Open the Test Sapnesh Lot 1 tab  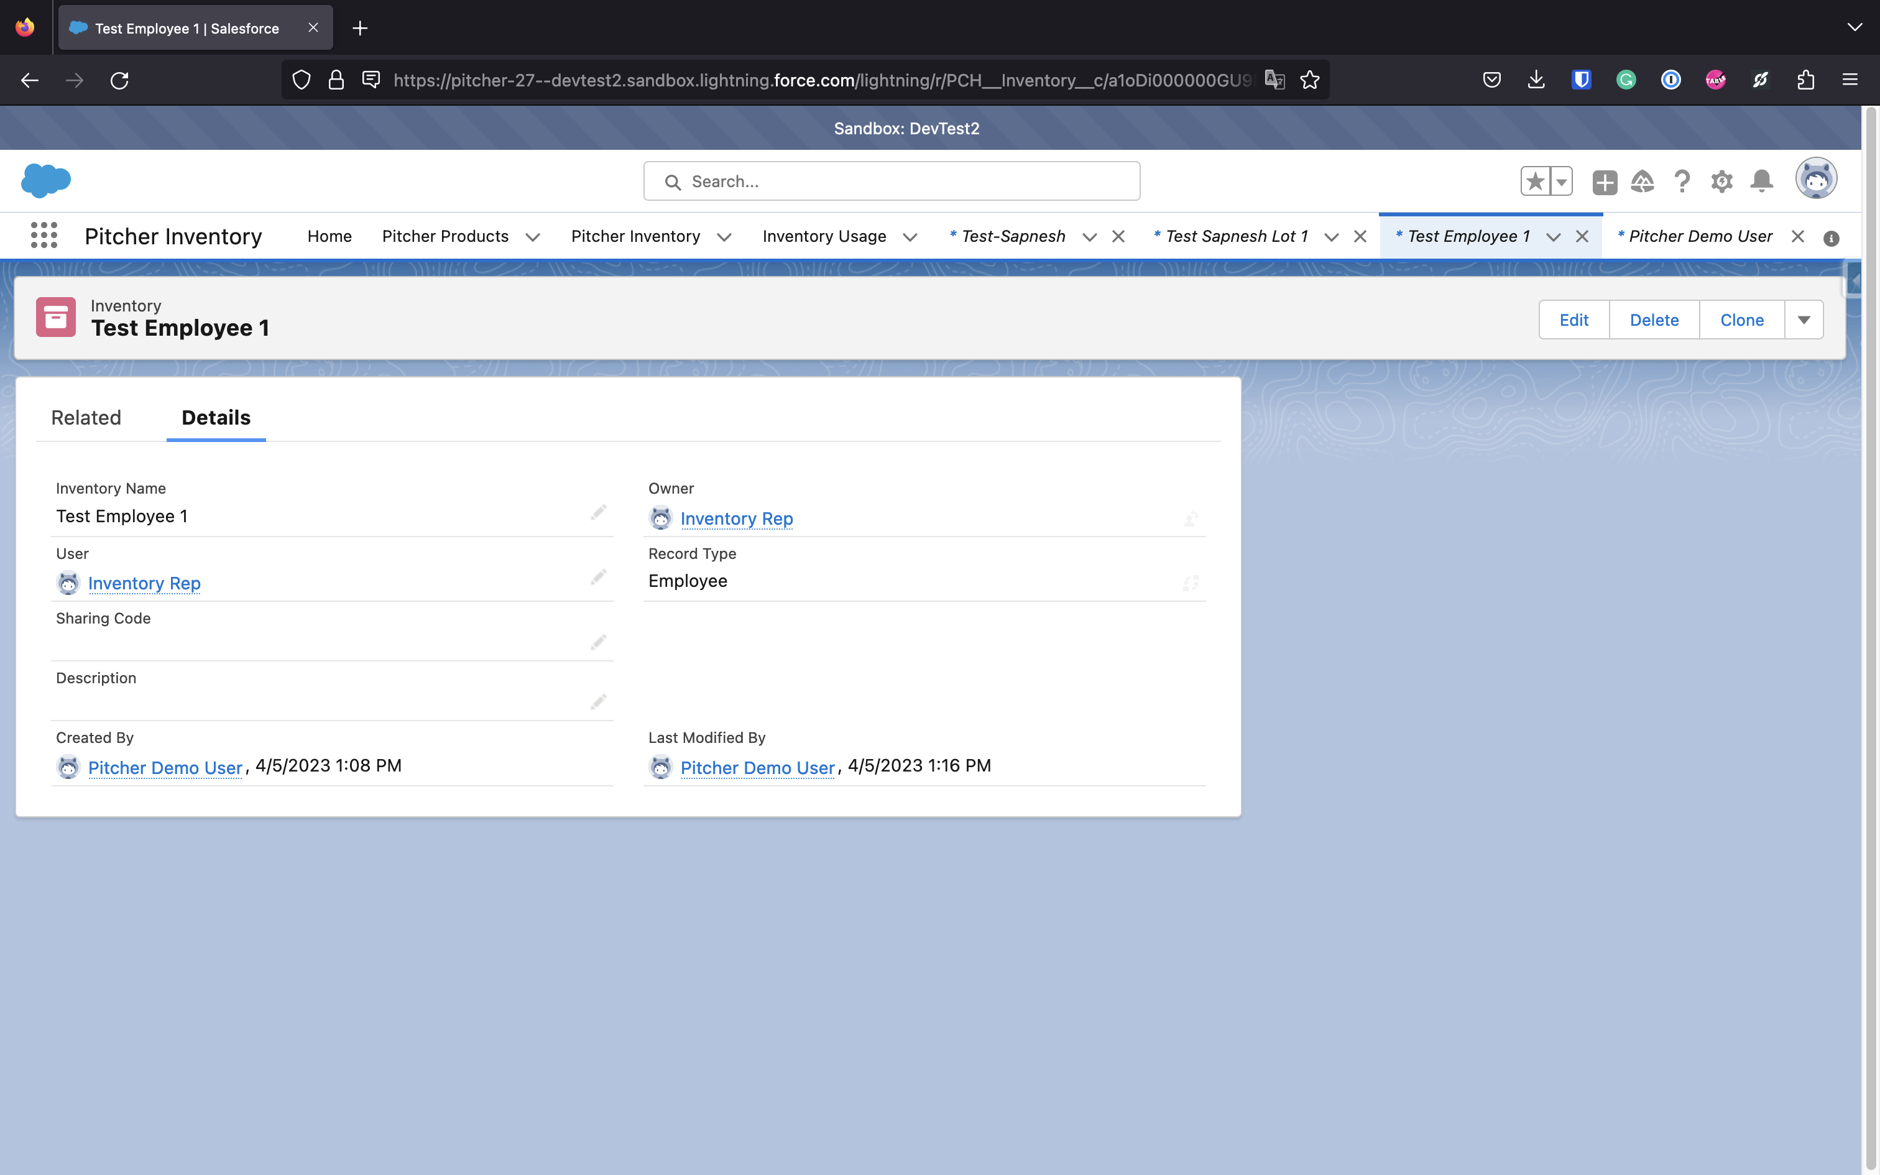tap(1236, 236)
